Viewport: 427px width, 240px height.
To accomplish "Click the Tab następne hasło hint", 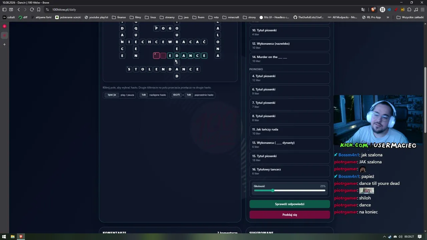I will pyautogui.click(x=153, y=95).
